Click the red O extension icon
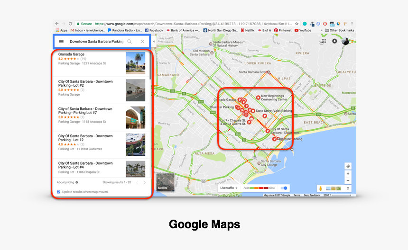This screenshot has height=250, width=408. 325,24
